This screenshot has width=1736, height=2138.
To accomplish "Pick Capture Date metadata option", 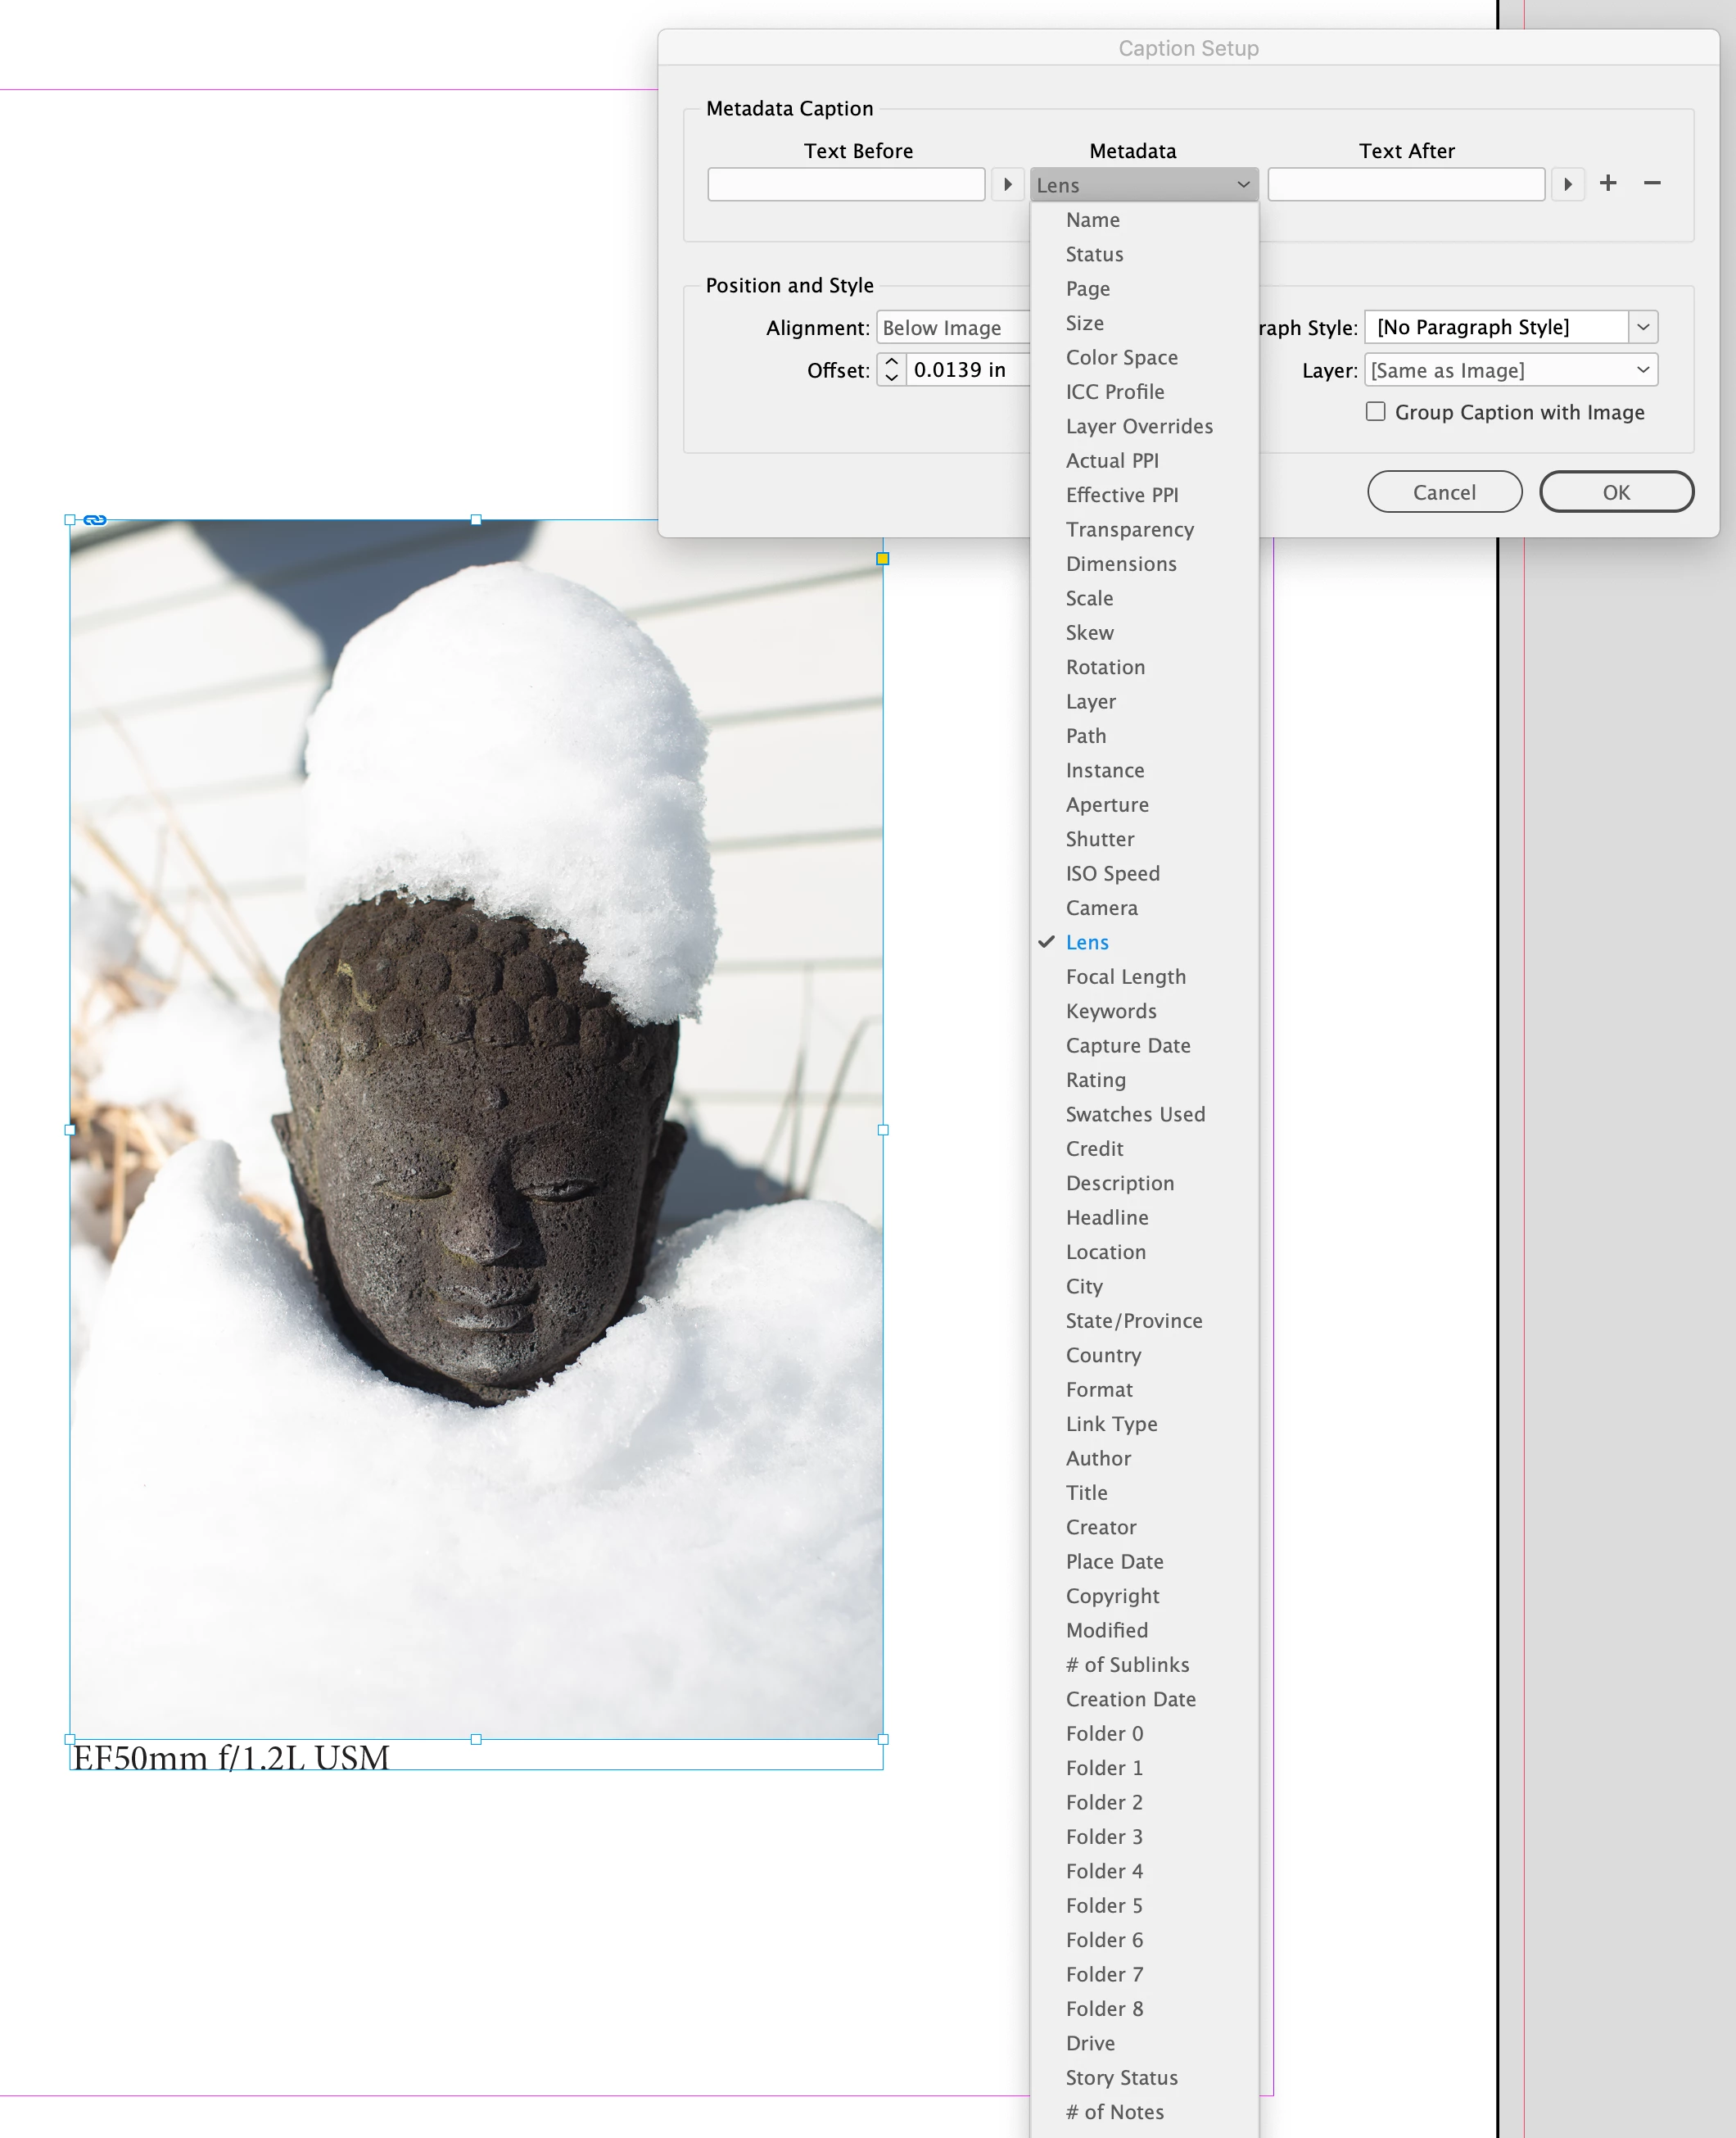I will 1127,1045.
